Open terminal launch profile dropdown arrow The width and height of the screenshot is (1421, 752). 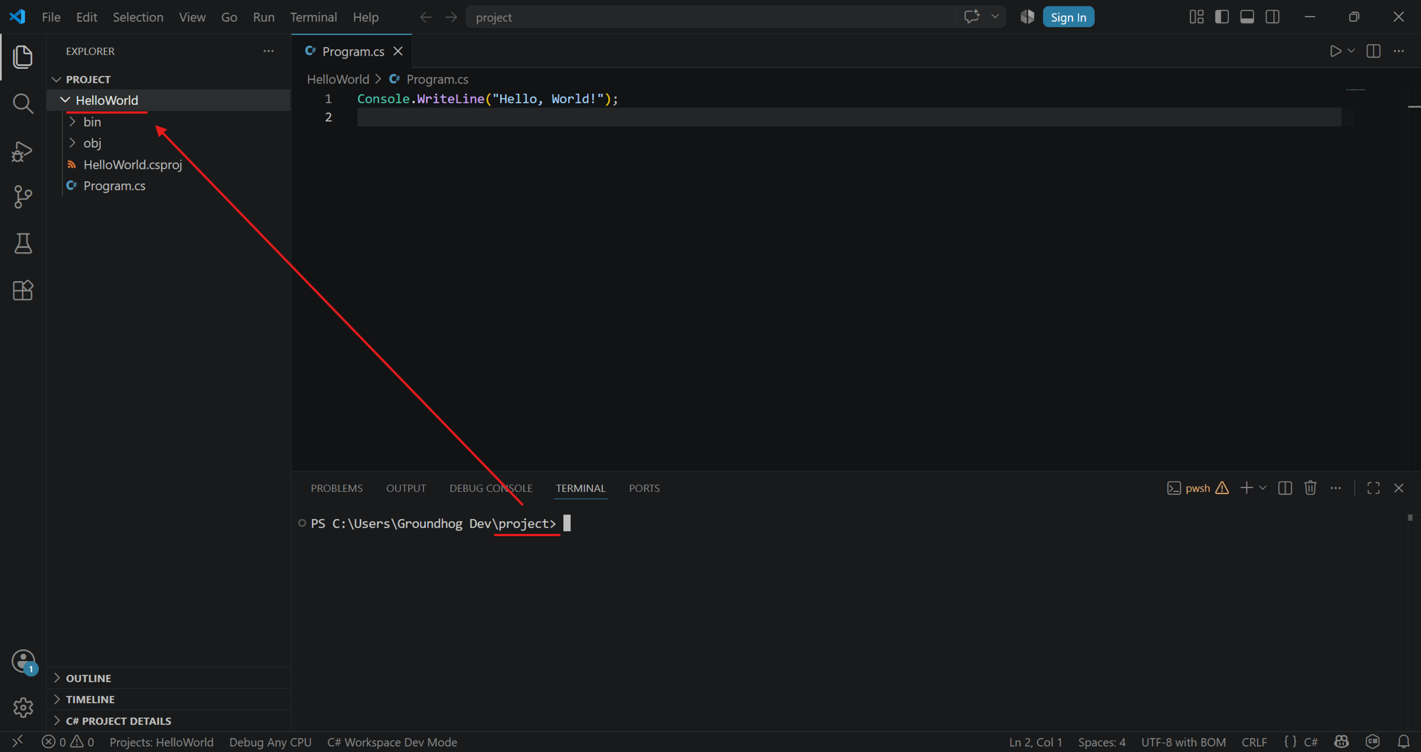[1262, 488]
